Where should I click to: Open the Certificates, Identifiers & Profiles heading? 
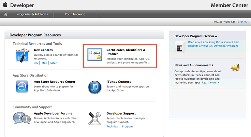pyautogui.click(x=126, y=52)
